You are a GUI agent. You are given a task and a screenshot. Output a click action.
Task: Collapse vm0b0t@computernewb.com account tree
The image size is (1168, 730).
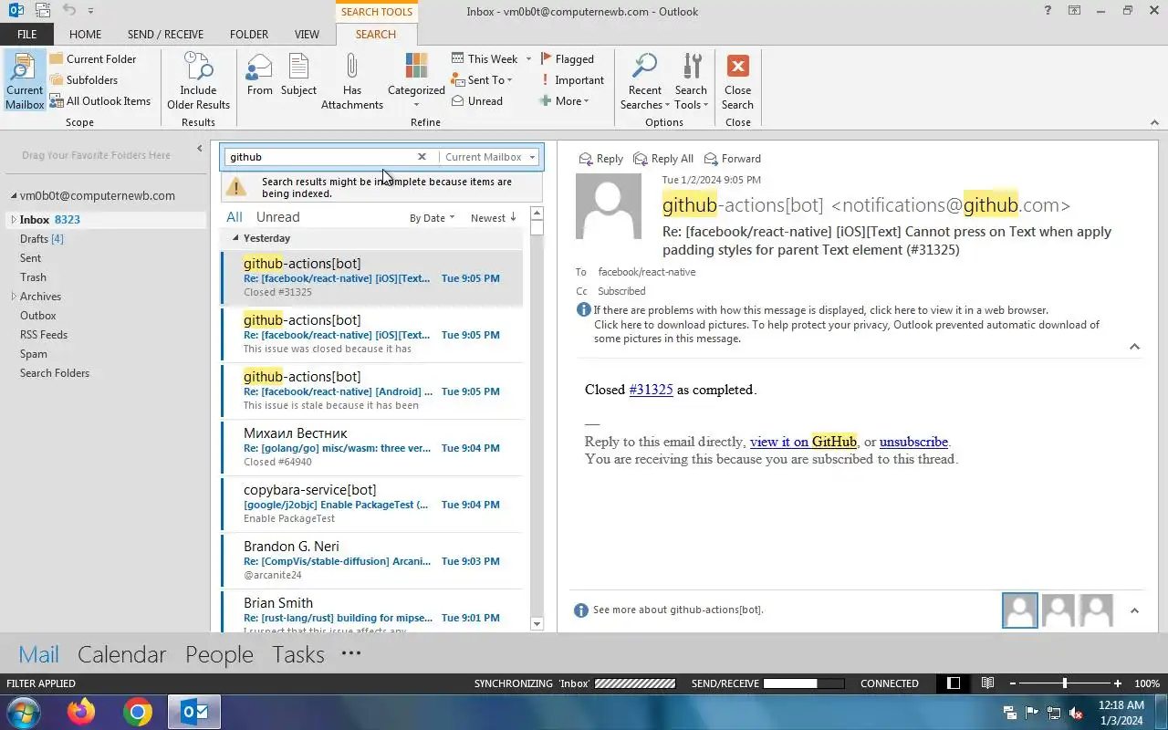pos(14,196)
